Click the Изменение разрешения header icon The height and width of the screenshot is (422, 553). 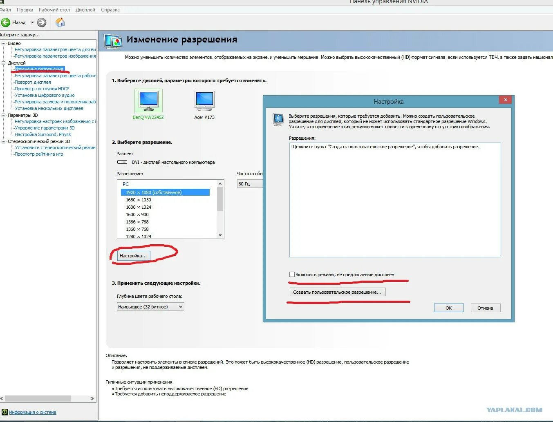[x=113, y=41]
